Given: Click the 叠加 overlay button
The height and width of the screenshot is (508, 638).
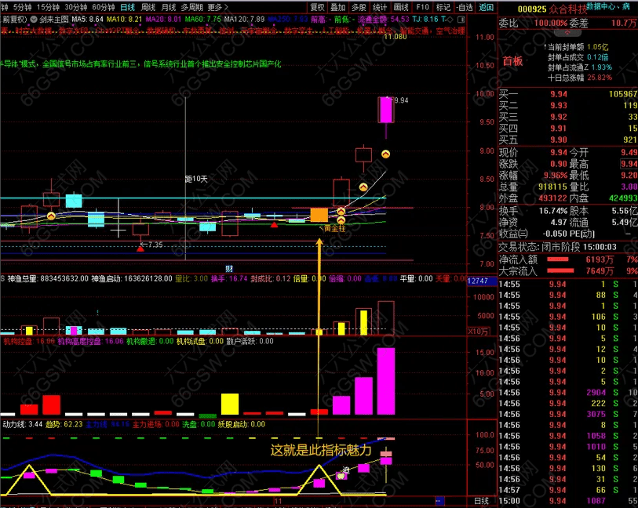Looking at the screenshot, I should pos(337,7).
